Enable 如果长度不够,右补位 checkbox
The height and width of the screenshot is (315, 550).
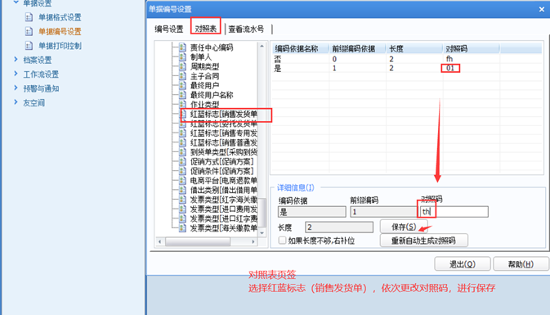[x=282, y=241]
